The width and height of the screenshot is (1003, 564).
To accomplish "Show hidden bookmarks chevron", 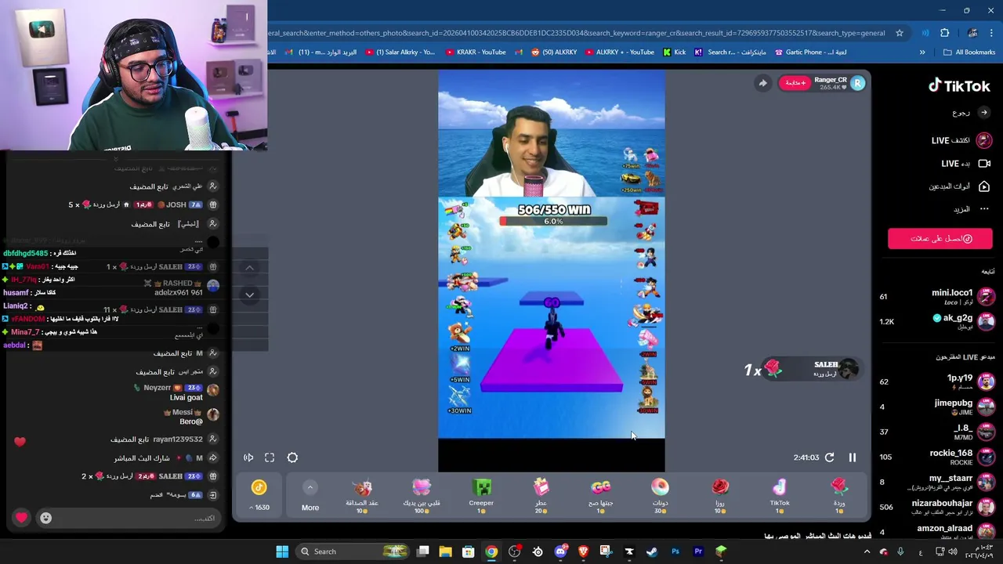I will pos(922,52).
